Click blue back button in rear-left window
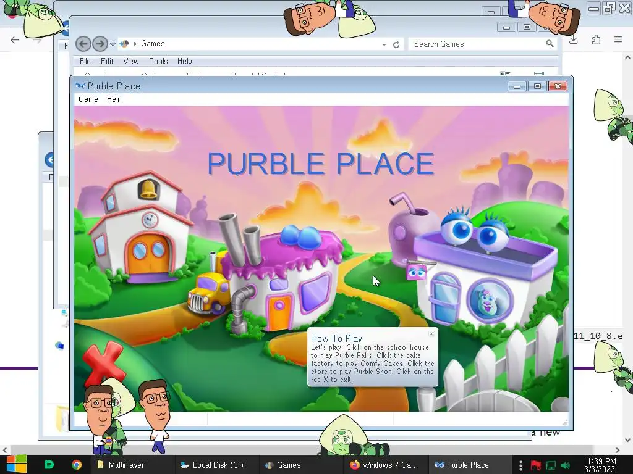This screenshot has width=633, height=474. 49,160
